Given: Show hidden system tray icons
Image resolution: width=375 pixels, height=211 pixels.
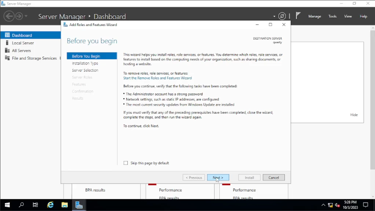Looking at the screenshot, I should tap(323, 205).
